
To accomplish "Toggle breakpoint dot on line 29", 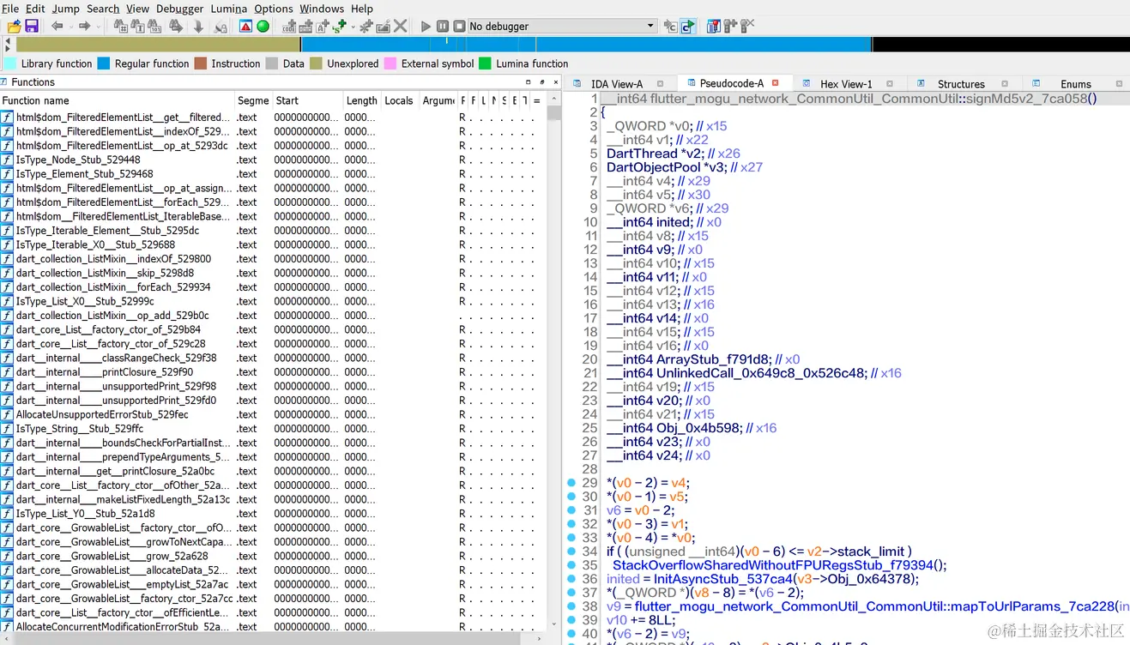I will (x=571, y=483).
